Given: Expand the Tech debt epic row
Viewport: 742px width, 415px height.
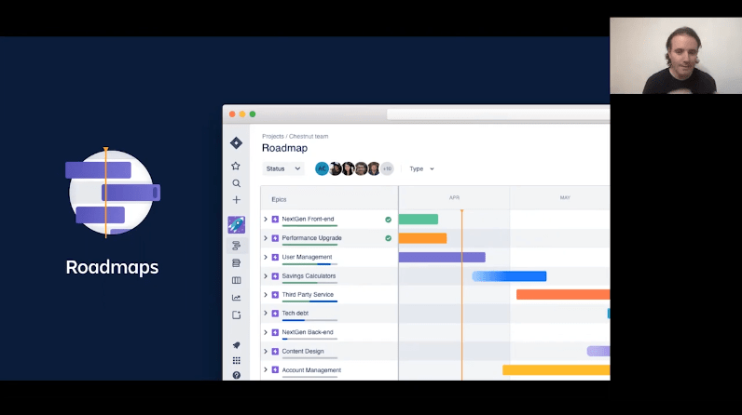Looking at the screenshot, I should pos(266,314).
